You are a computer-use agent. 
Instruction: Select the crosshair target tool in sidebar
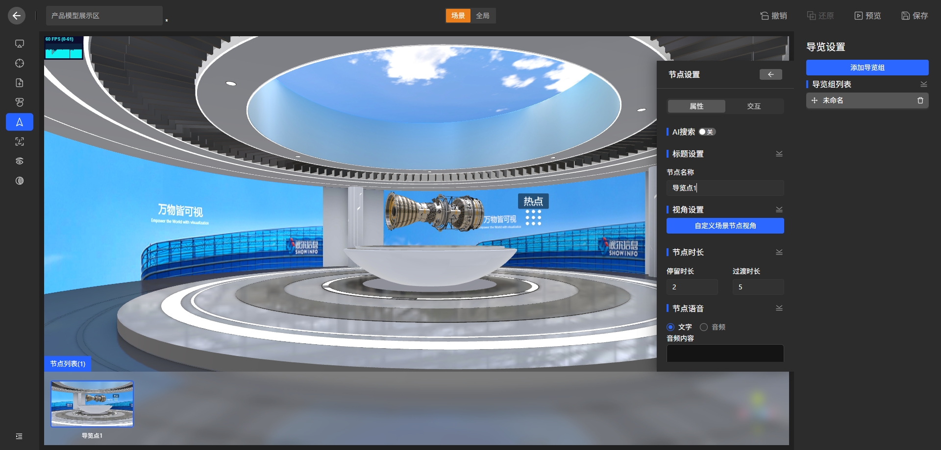20,63
